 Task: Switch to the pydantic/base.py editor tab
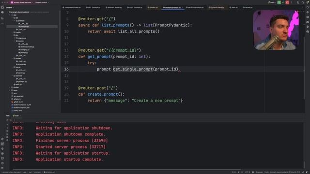click(x=217, y=8)
